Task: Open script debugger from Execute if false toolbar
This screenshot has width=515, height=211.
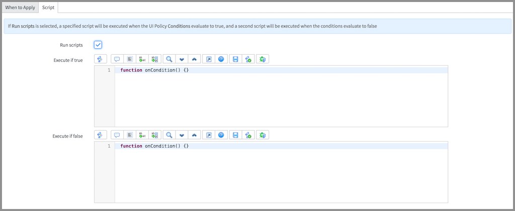Action: coord(263,135)
